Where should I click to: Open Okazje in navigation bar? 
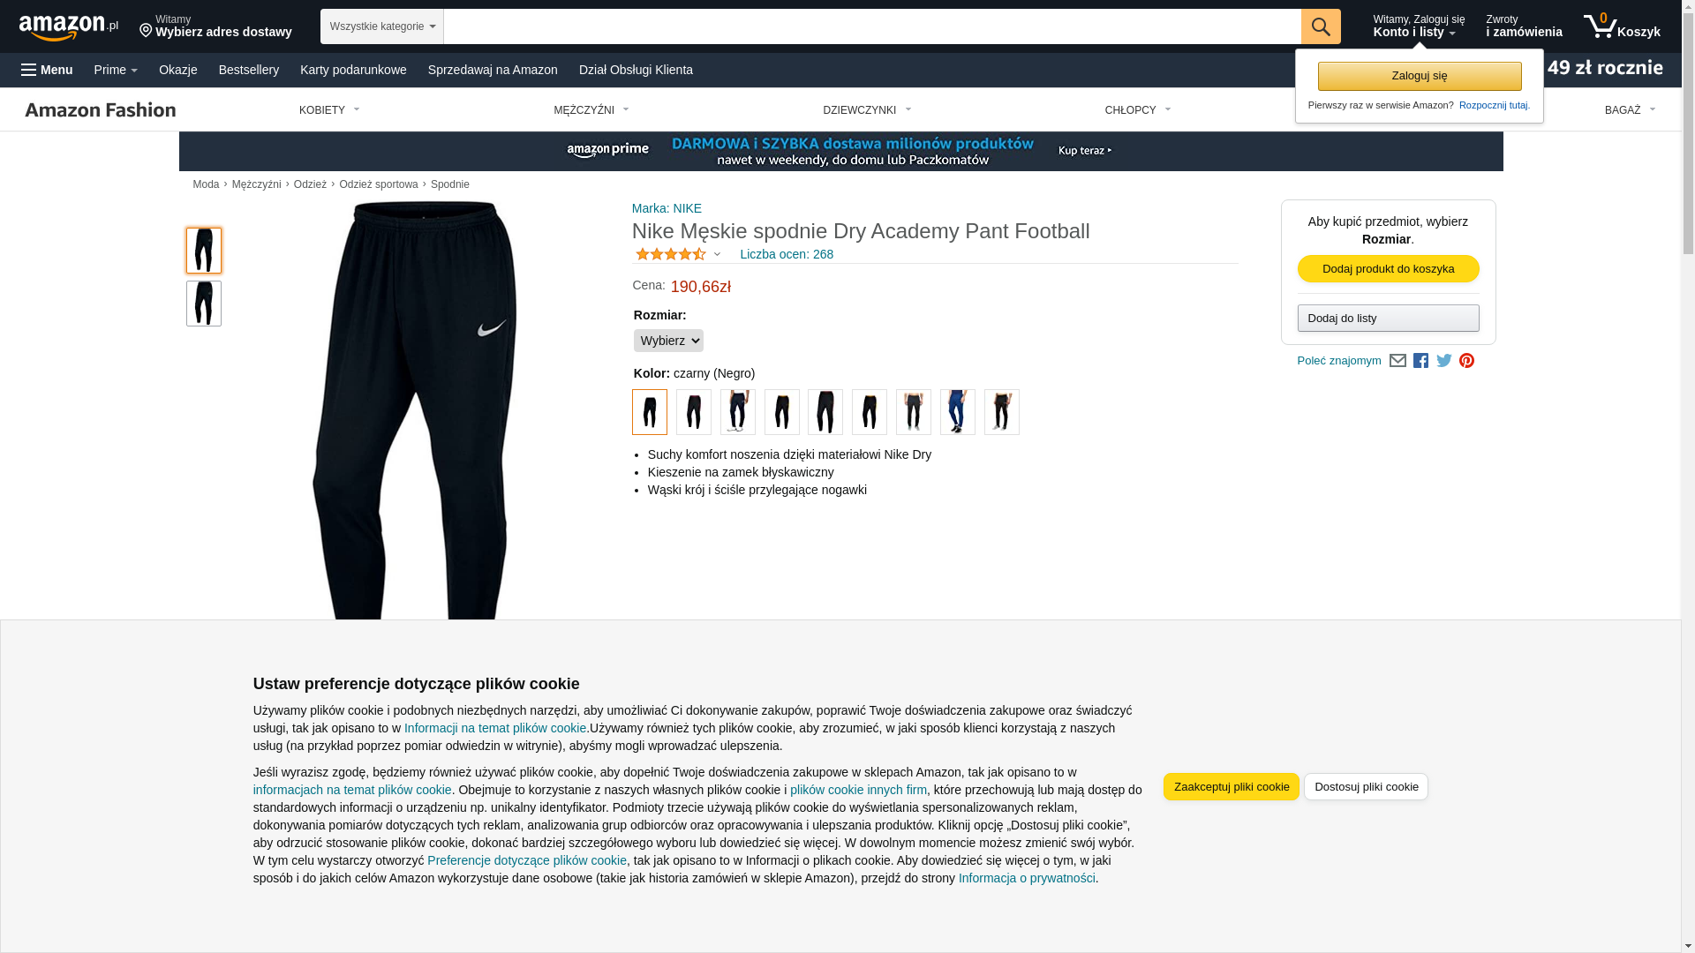coord(178,70)
